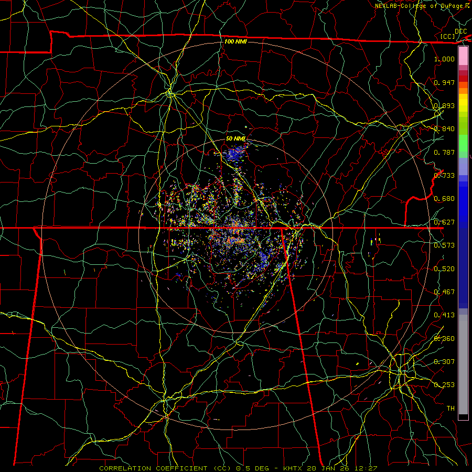Click the 0.573 scale value
The width and height of the screenshot is (472, 472).
tap(444, 245)
